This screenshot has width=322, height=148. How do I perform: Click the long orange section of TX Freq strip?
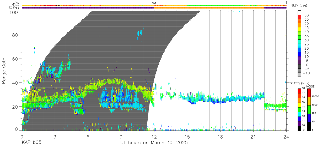[x=209, y=8]
